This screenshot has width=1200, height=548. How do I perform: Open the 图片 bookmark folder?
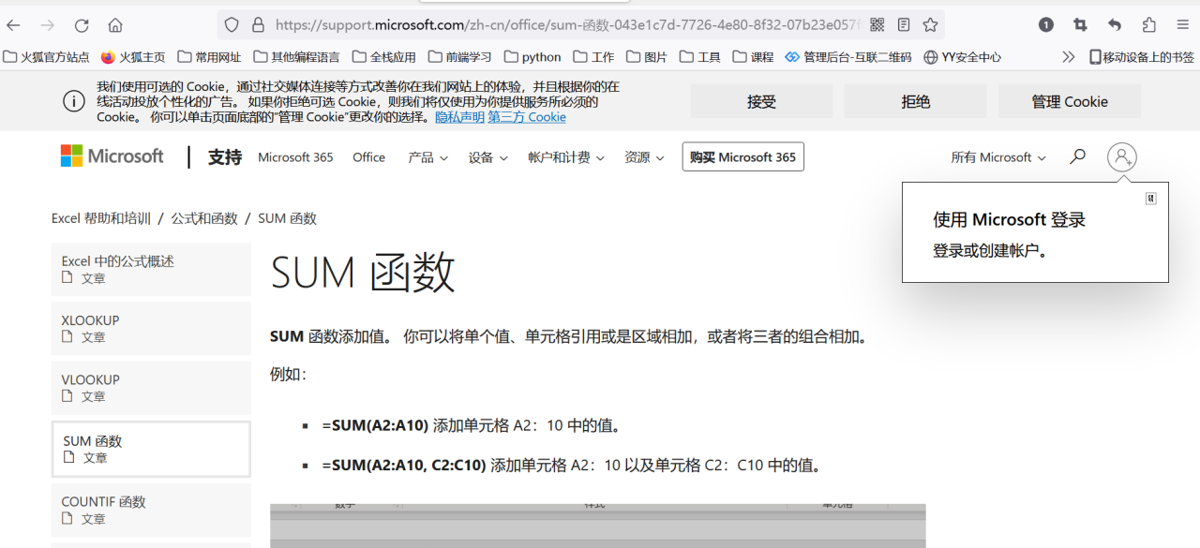point(647,57)
